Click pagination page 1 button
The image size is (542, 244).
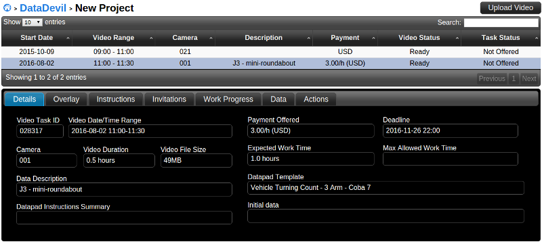point(514,78)
